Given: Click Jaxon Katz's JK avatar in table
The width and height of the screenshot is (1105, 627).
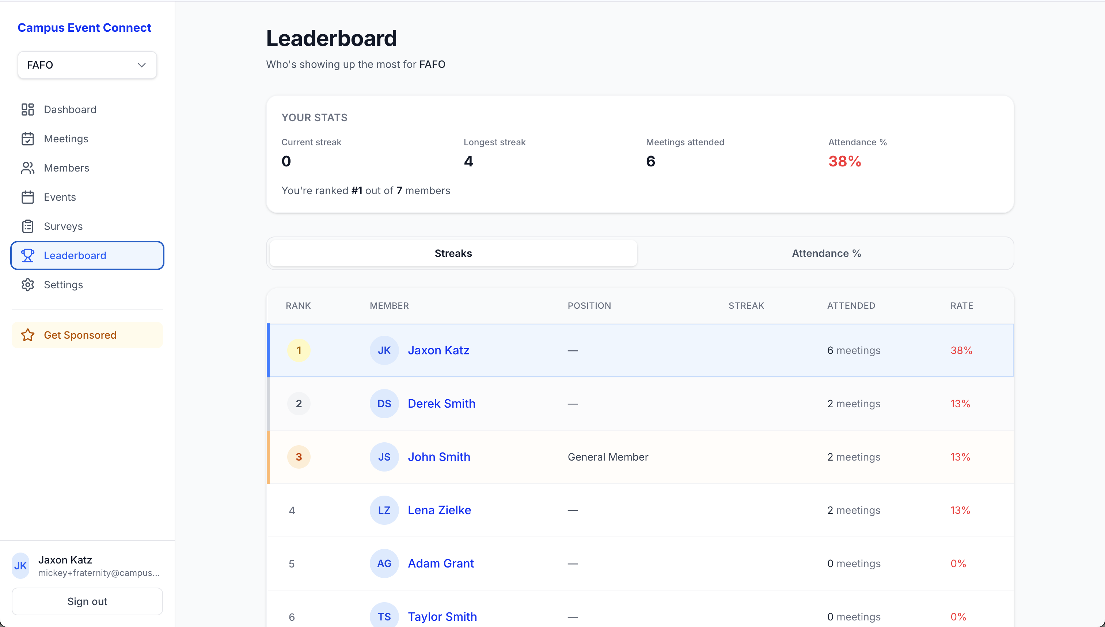Looking at the screenshot, I should pyautogui.click(x=384, y=350).
